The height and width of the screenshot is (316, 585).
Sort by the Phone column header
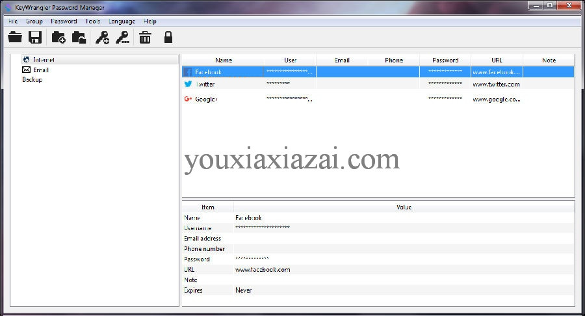(394, 60)
